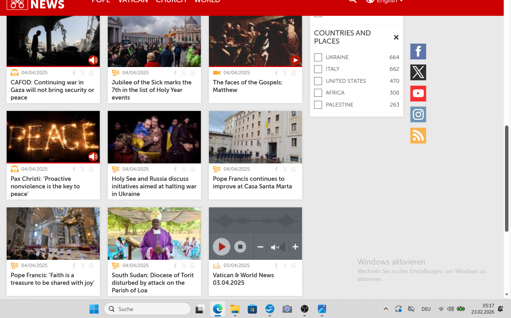511x318 pixels.
Task: Show hidden icons in the system tray
Action: tap(386, 309)
